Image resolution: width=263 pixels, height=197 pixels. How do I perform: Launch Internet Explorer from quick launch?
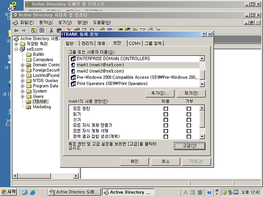point(33,192)
